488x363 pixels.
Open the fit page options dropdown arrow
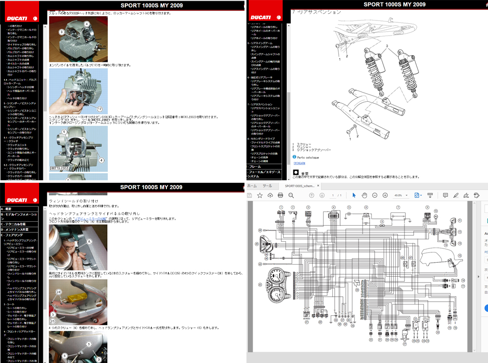pos(421,195)
